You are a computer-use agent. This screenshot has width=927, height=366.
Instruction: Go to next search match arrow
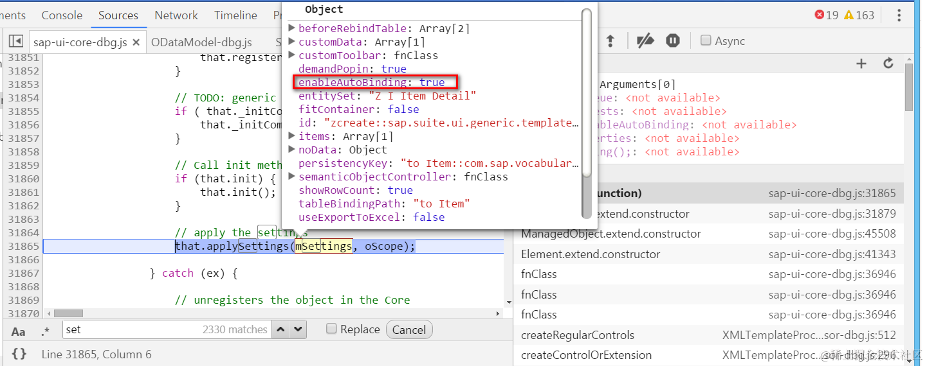297,329
